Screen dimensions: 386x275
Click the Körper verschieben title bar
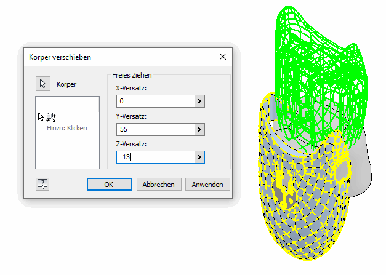coord(111,57)
